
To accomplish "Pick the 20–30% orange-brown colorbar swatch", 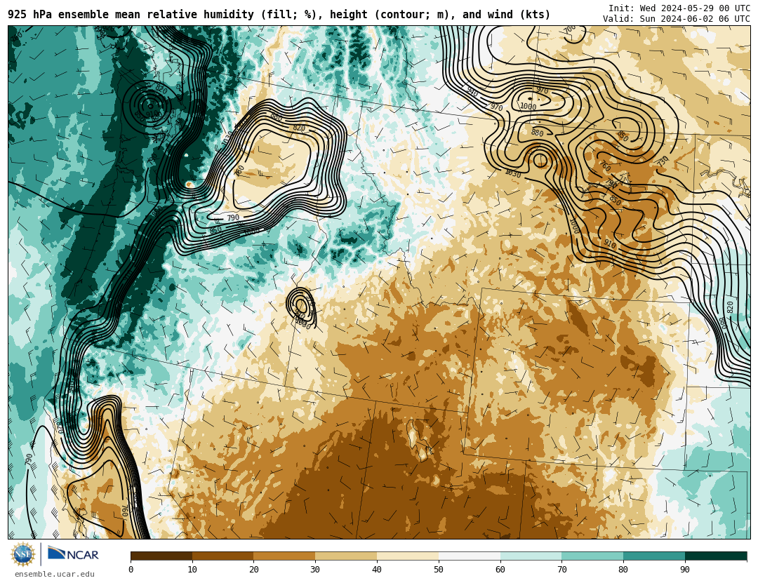I will pyautogui.click(x=284, y=556).
